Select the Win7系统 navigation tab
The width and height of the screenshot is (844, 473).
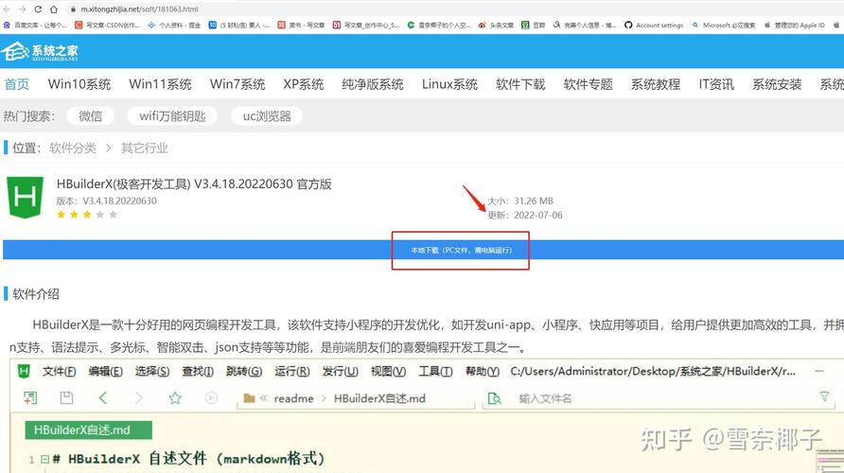tap(237, 84)
